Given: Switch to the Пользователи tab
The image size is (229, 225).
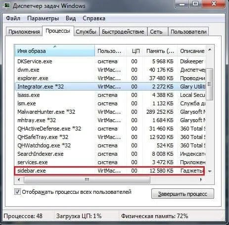Looking at the screenshot, I should pyautogui.click(x=188, y=32).
